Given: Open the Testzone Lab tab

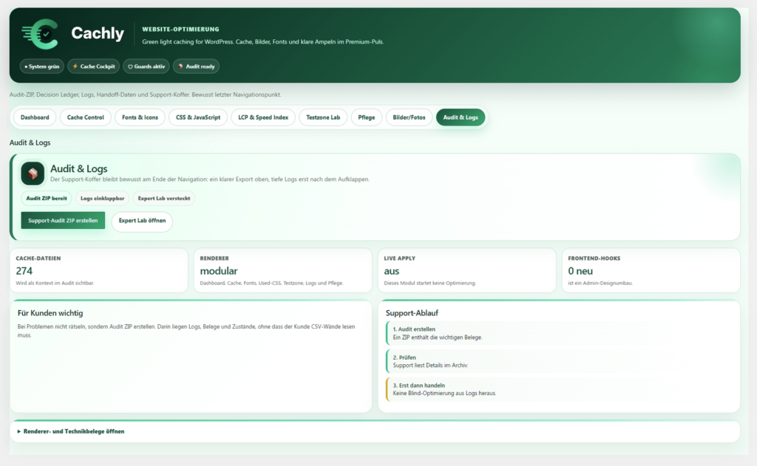Looking at the screenshot, I should click(323, 117).
